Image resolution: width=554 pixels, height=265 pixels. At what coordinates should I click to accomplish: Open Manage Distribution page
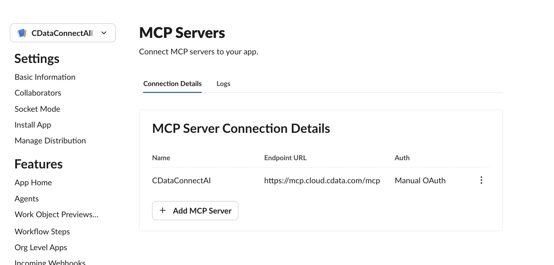click(x=50, y=141)
